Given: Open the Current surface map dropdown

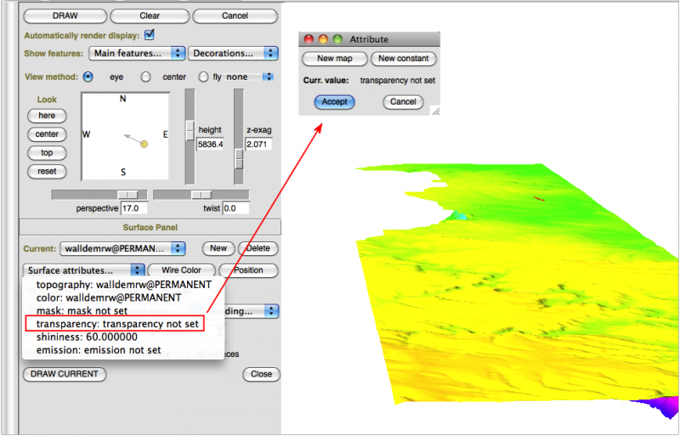Looking at the screenshot, I should coord(122,248).
